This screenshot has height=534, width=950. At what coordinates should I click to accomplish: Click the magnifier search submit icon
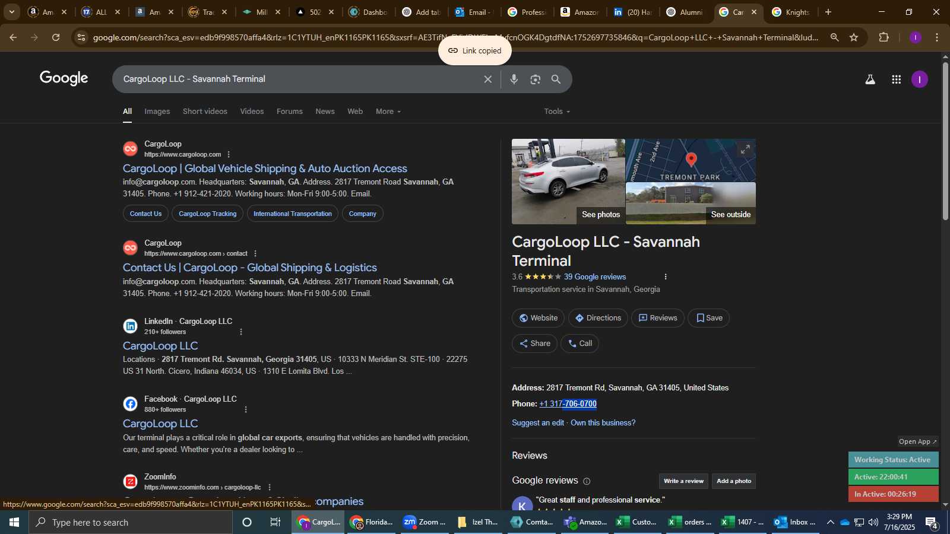click(x=556, y=79)
